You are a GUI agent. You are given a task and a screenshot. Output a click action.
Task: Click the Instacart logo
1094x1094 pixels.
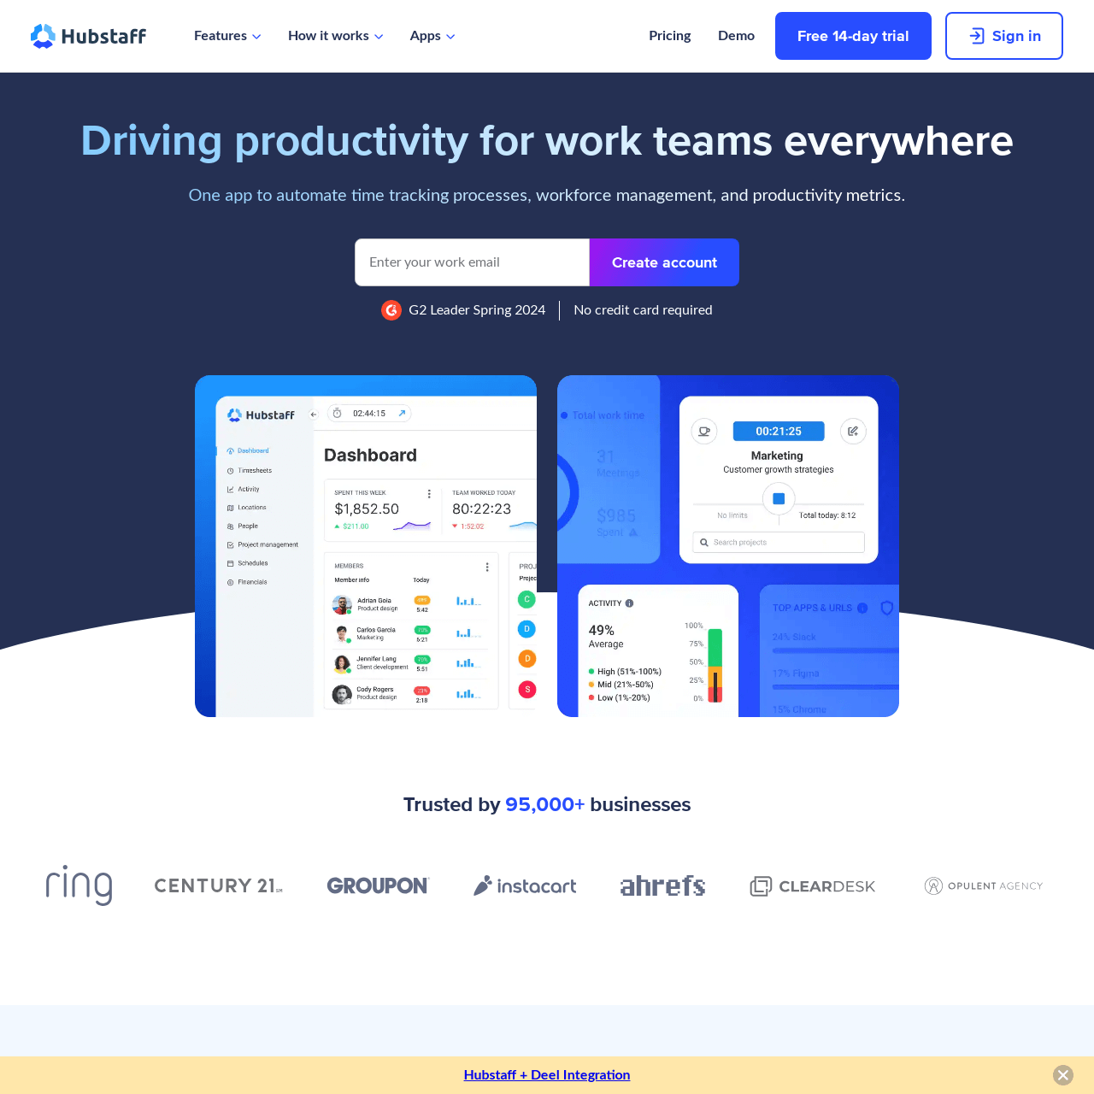coord(525,885)
